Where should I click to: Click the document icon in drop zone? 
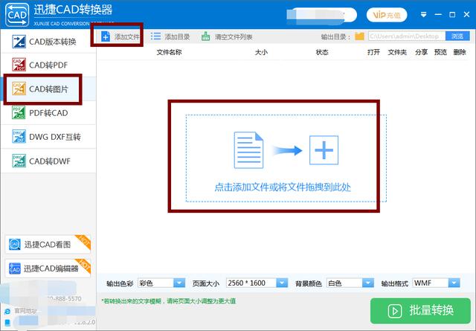pos(248,150)
